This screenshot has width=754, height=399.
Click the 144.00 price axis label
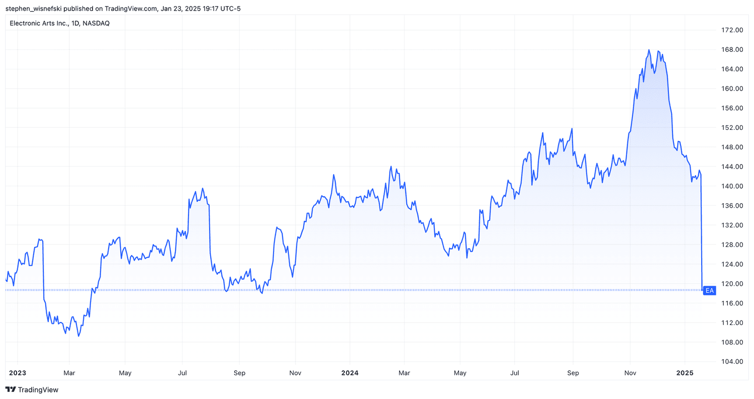pyautogui.click(x=732, y=167)
